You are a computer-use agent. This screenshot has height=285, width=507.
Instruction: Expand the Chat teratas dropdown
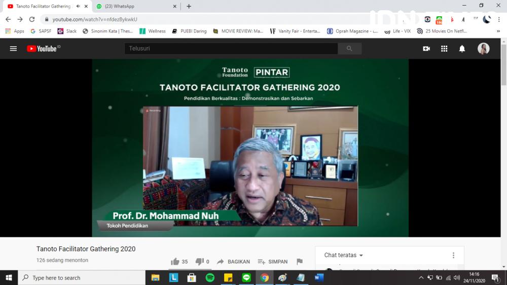tap(343, 255)
